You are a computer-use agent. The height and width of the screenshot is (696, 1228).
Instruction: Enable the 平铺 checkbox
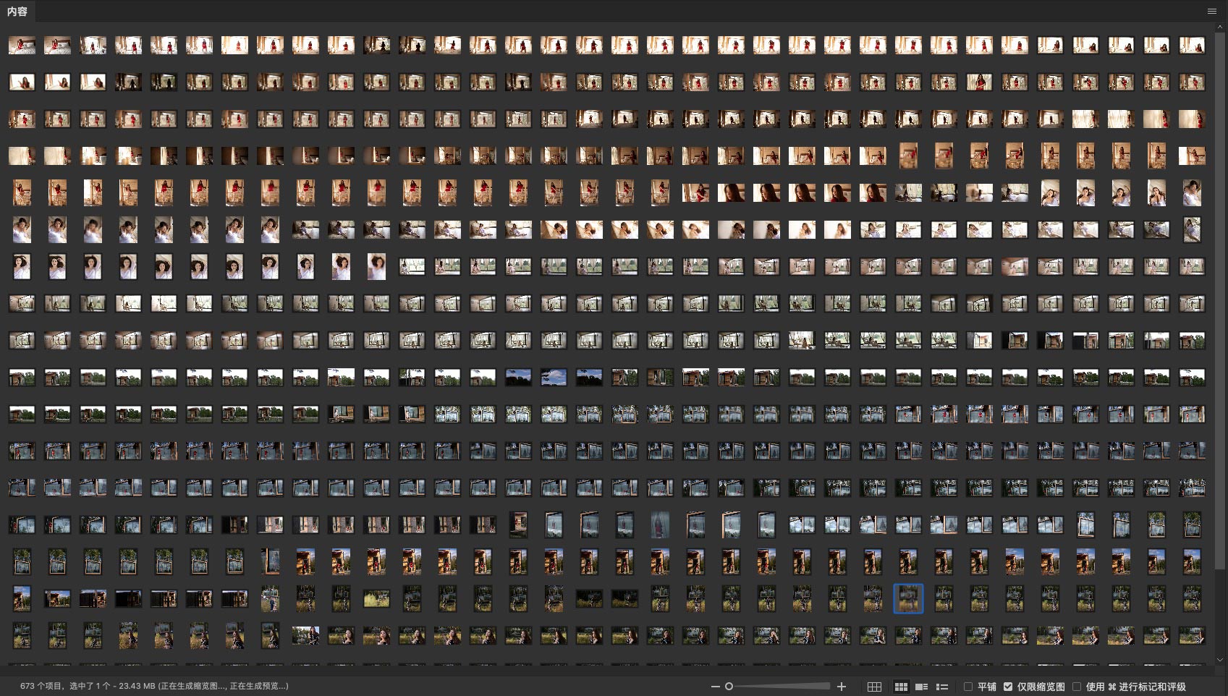968,687
